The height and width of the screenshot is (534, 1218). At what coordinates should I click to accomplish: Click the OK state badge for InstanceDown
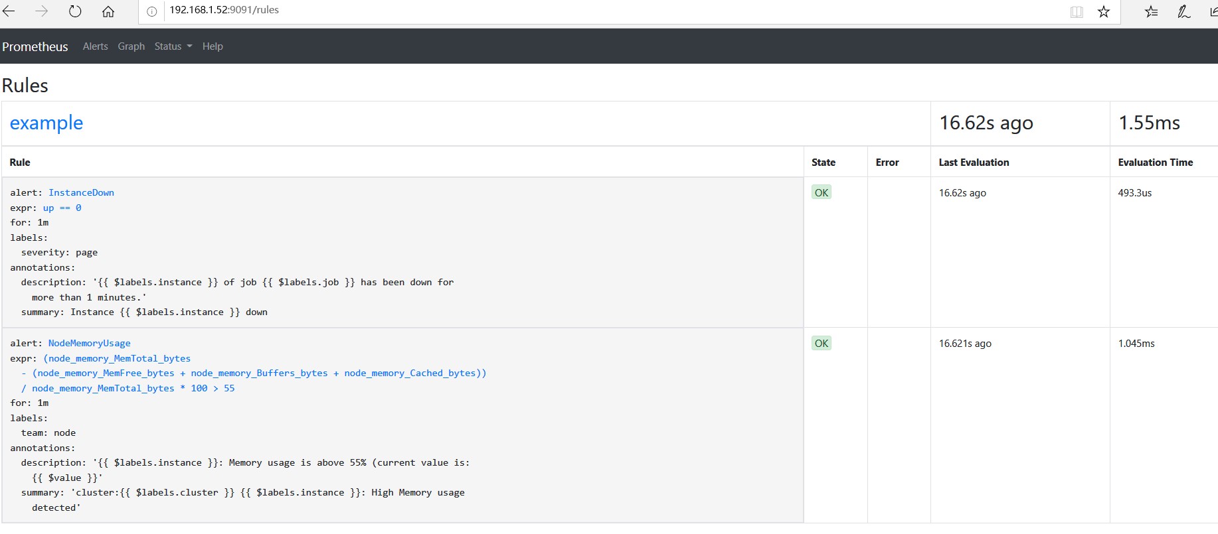pyautogui.click(x=822, y=192)
